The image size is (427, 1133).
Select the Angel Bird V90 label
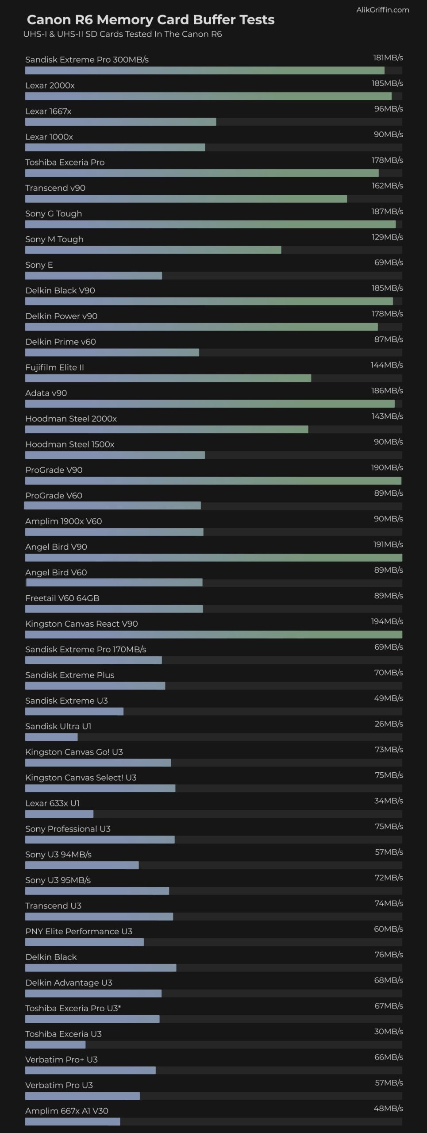[x=56, y=547]
